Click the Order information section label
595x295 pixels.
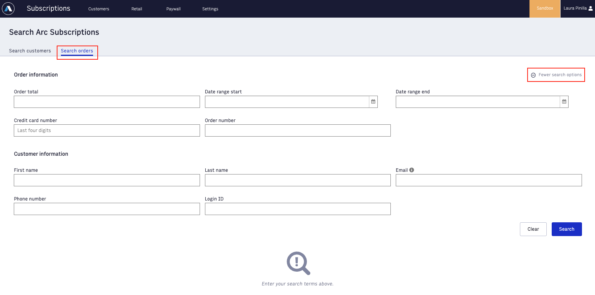36,75
